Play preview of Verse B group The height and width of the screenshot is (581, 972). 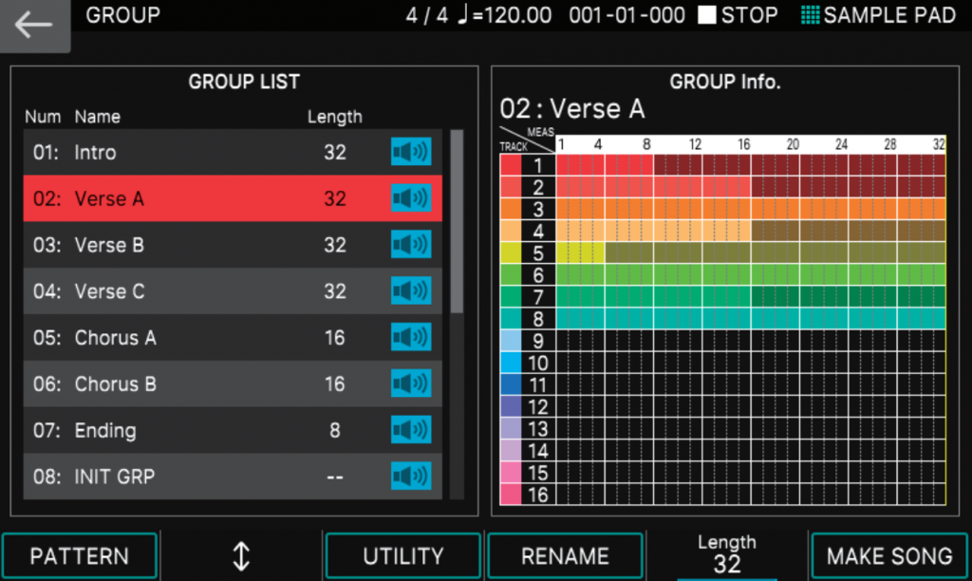point(411,245)
